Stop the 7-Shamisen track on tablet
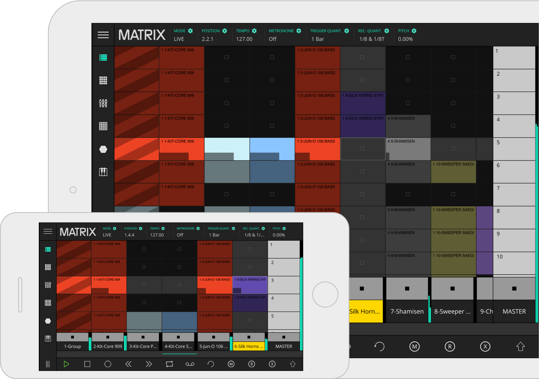Screen dimensions: 539x379 click(x=407, y=289)
